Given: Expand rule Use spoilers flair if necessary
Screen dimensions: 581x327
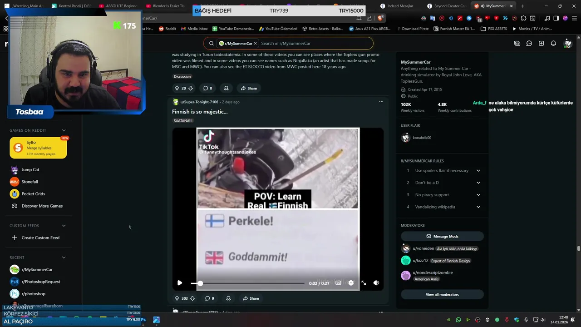Looking at the screenshot, I should pyautogui.click(x=478, y=171).
